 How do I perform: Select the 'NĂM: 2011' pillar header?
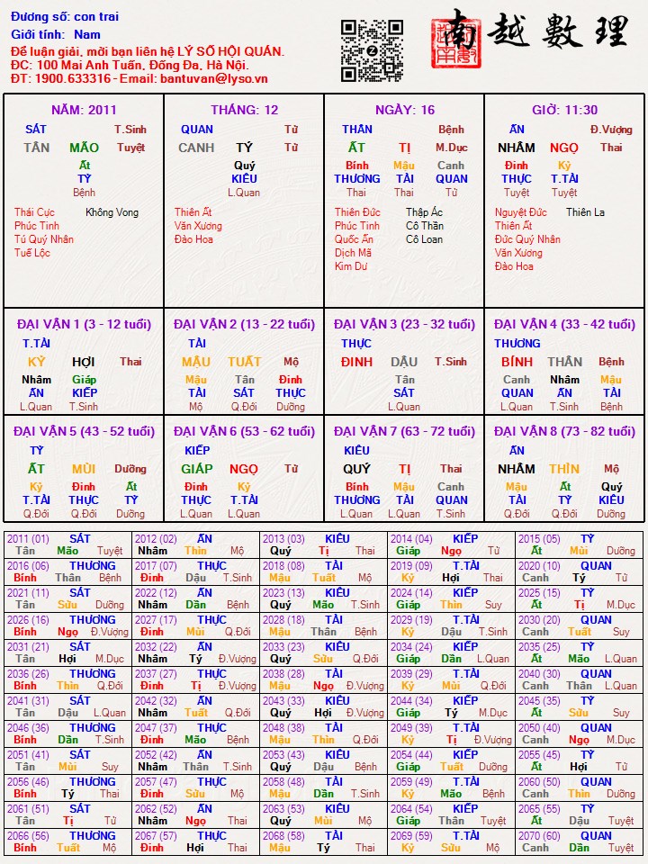click(84, 110)
